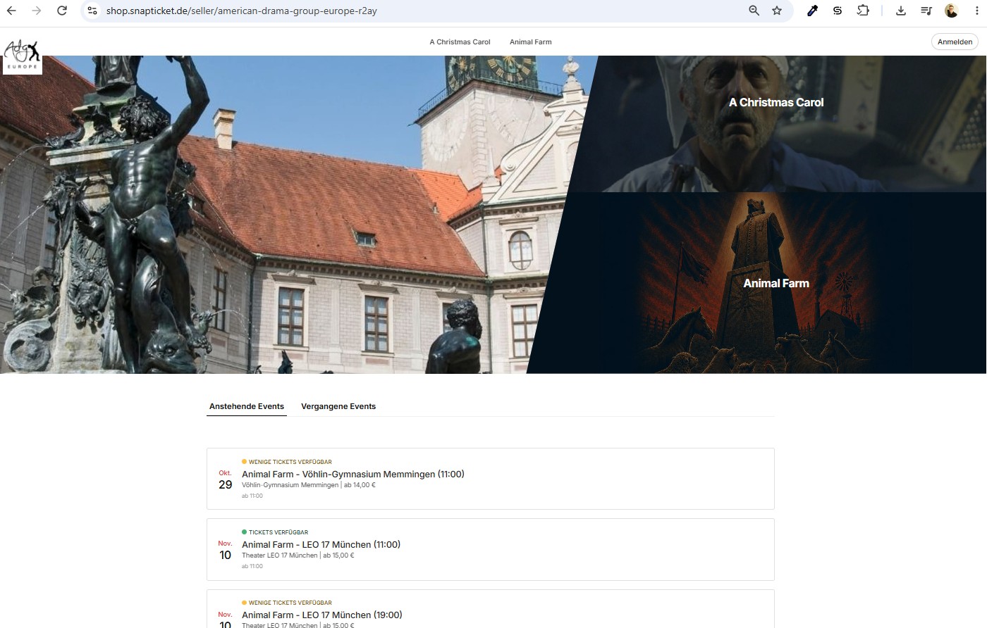Open the zoom magnifier in address bar

click(754, 11)
